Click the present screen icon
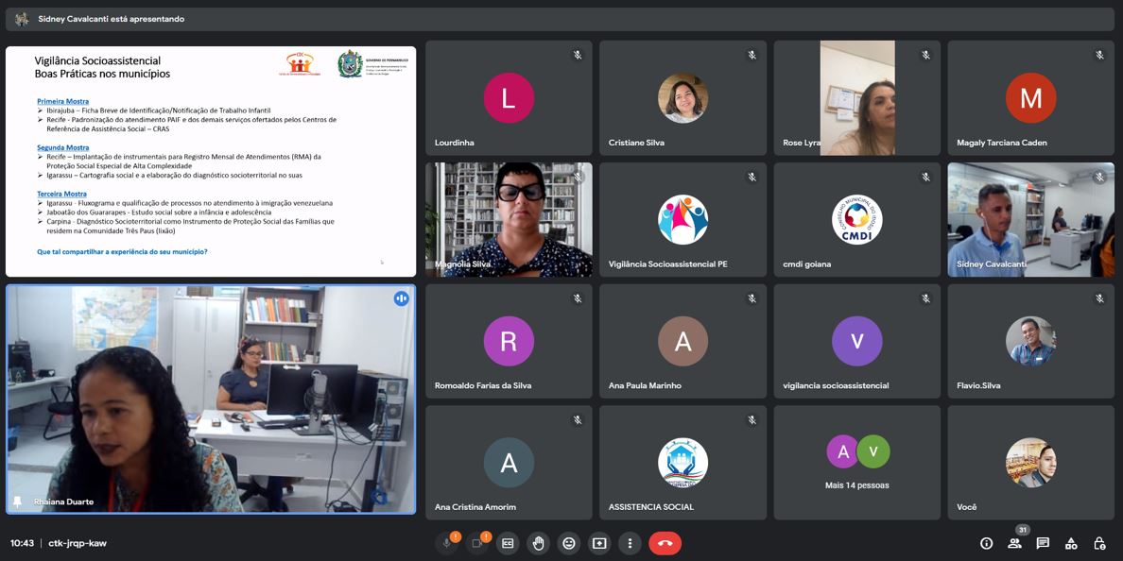 [x=599, y=543]
